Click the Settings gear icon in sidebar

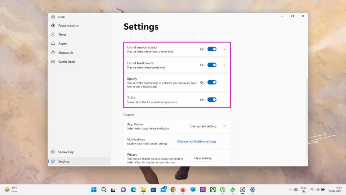[x=53, y=161]
